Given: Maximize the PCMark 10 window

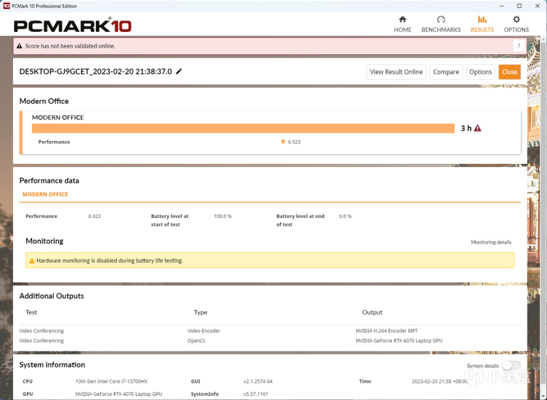Looking at the screenshot, I should (x=519, y=6).
